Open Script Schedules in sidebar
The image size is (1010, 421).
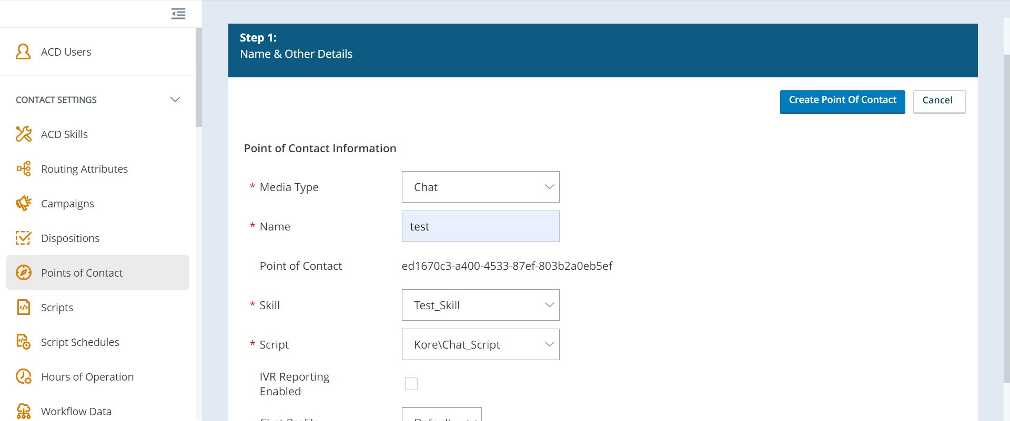tap(80, 342)
